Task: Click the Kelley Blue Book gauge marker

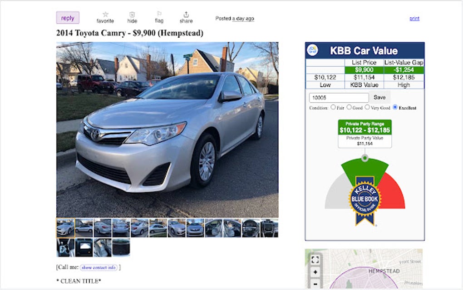Action: click(364, 158)
